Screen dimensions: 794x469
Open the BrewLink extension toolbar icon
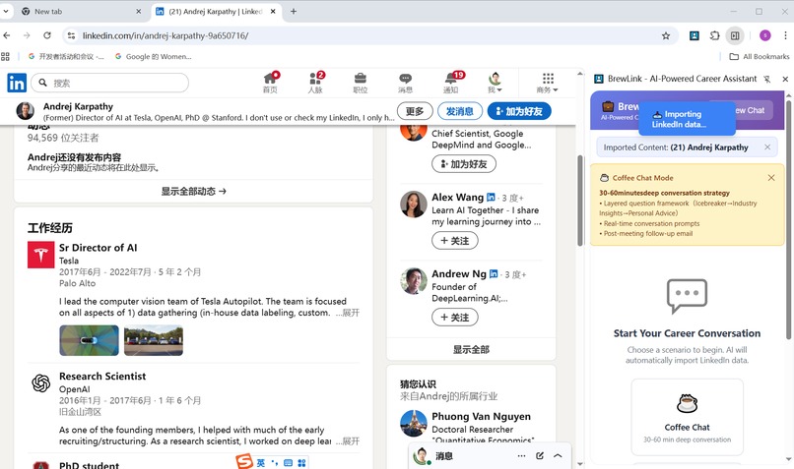pos(695,35)
